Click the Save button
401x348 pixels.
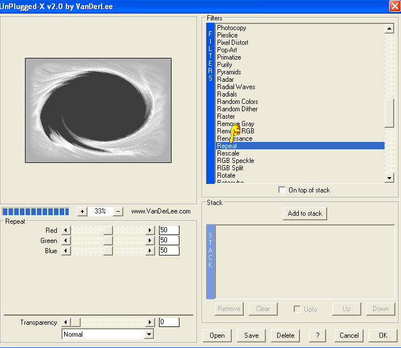251,336
